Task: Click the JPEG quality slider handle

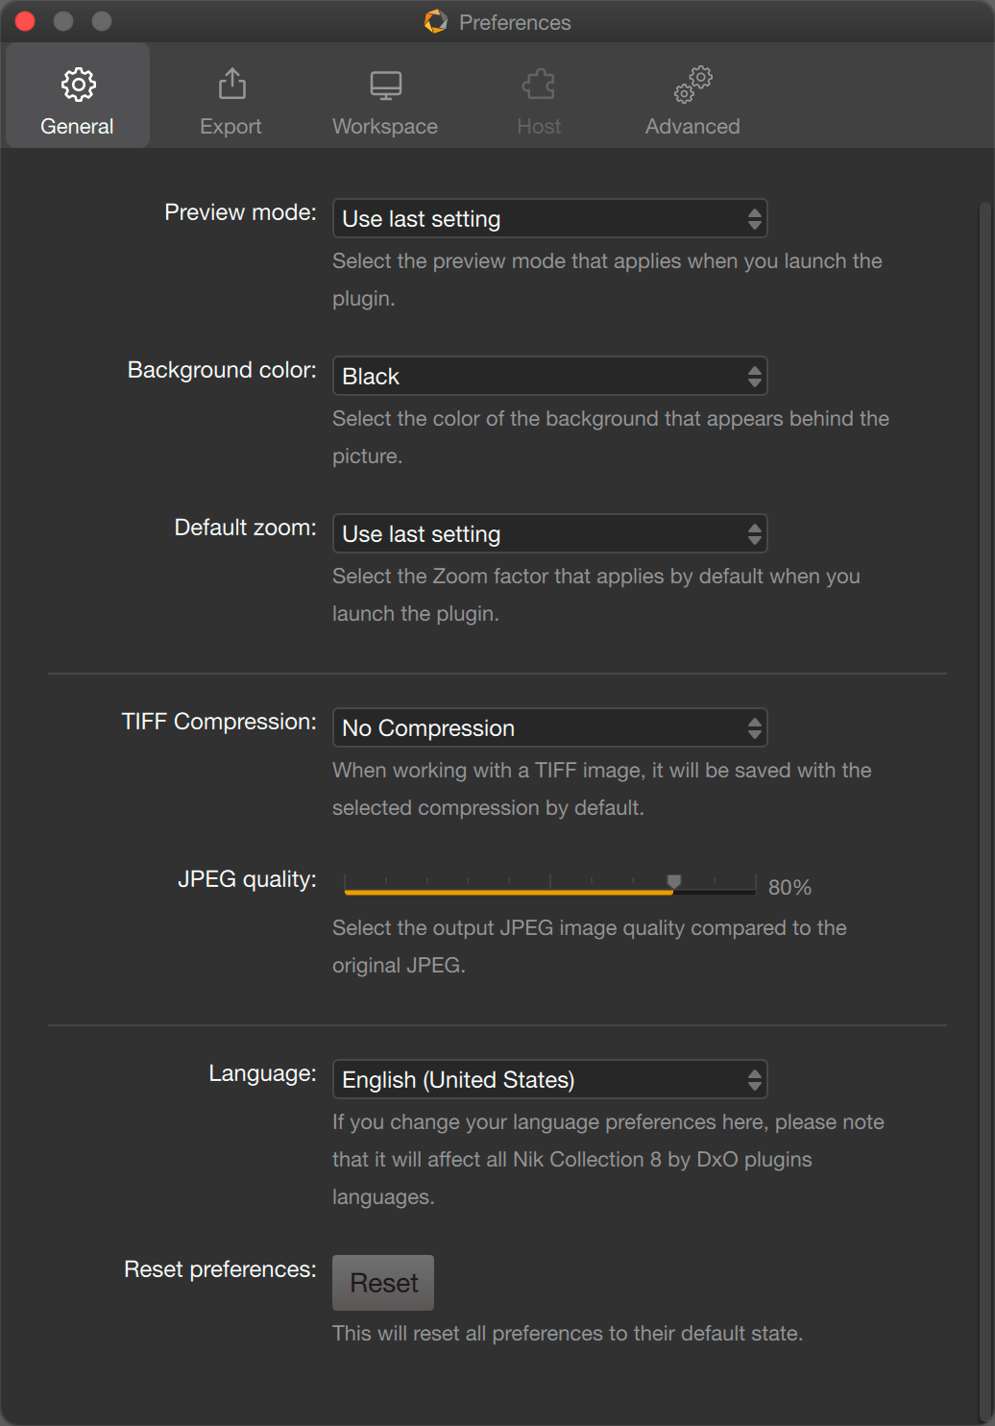Action: pos(674,882)
